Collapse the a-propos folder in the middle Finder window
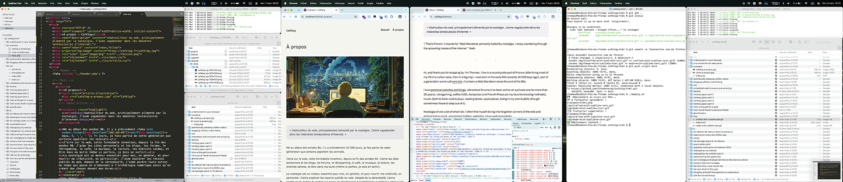The height and width of the screenshot is (182, 843). coord(187,115)
